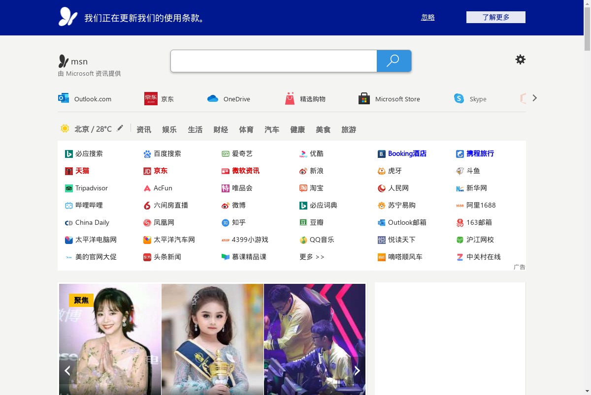Open the girl with trophy photo
This screenshot has width=591, height=395.
[x=212, y=339]
